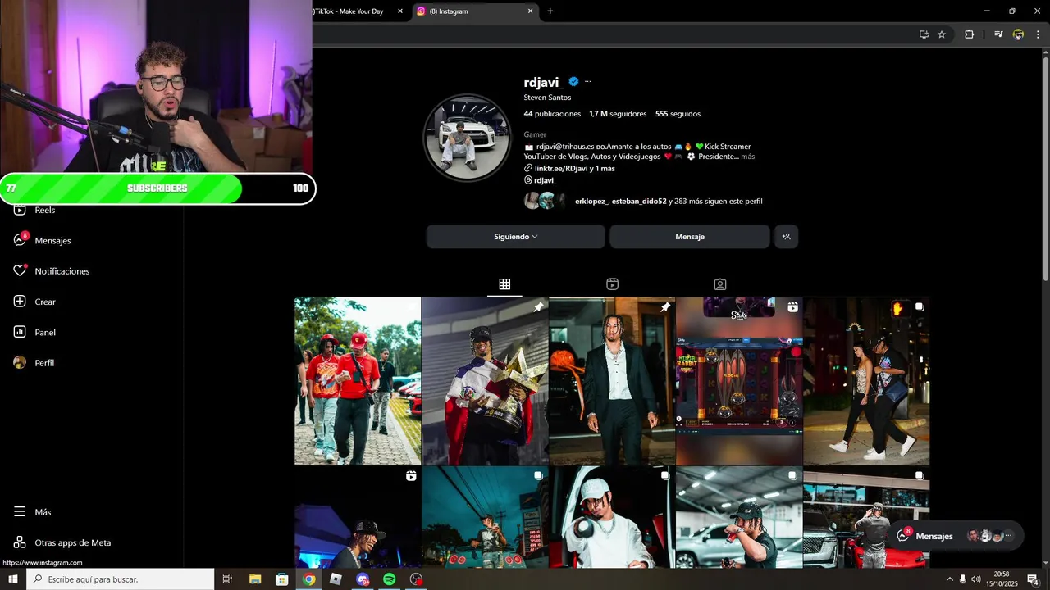Open Task View on the taskbar
This screenshot has width=1050, height=590.
pyautogui.click(x=227, y=579)
